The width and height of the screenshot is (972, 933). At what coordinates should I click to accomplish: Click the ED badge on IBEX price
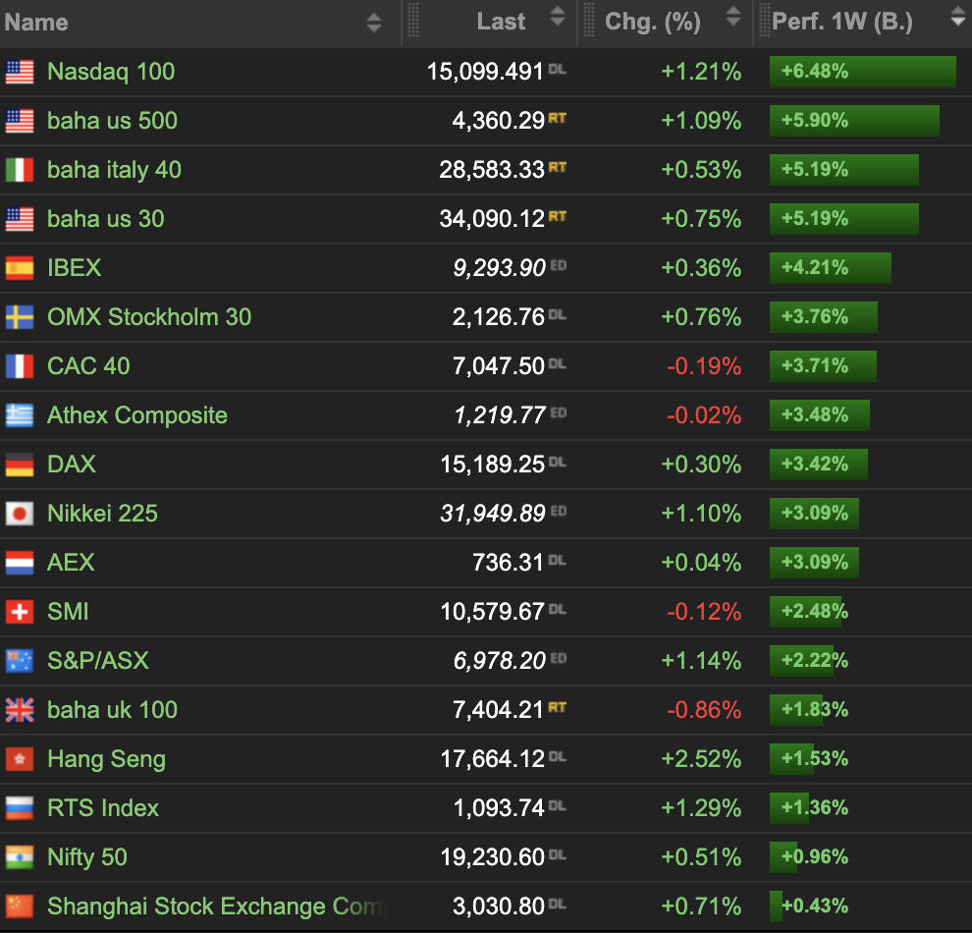pos(558,265)
